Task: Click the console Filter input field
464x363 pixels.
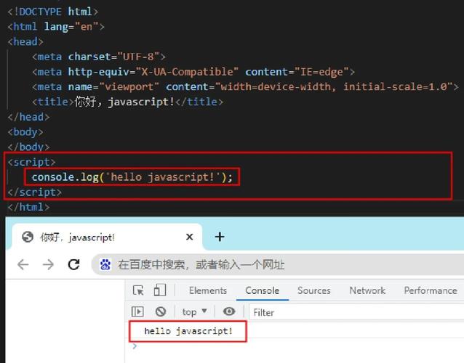Action: (356, 312)
